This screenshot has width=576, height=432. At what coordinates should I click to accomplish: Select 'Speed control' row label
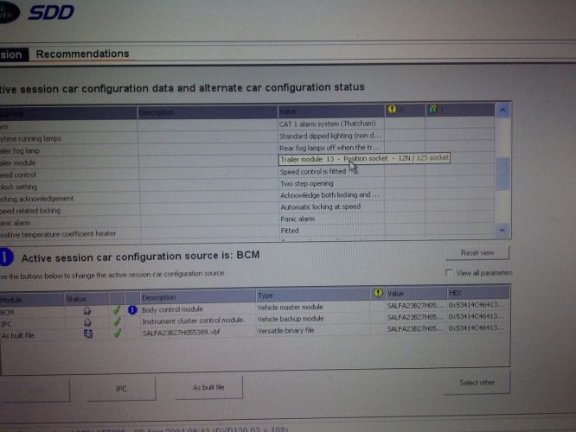point(17,175)
